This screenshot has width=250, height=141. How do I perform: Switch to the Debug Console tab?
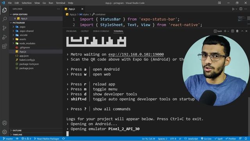101,31
